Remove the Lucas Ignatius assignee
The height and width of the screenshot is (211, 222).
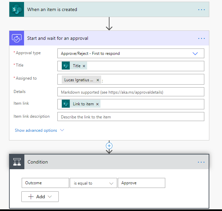point(98,80)
